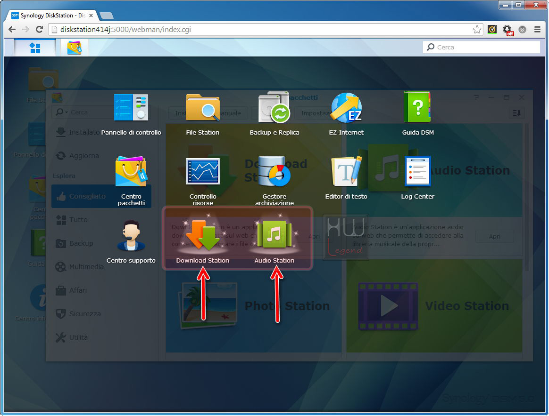This screenshot has height=416, width=549.
Task: Select Centro pacchetti taskbar tab
Action: click(x=75, y=48)
